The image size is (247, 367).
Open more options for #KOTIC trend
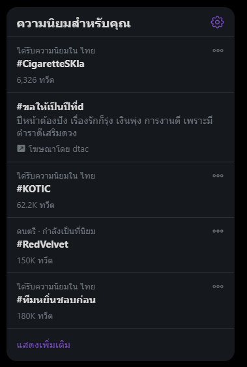(x=218, y=175)
